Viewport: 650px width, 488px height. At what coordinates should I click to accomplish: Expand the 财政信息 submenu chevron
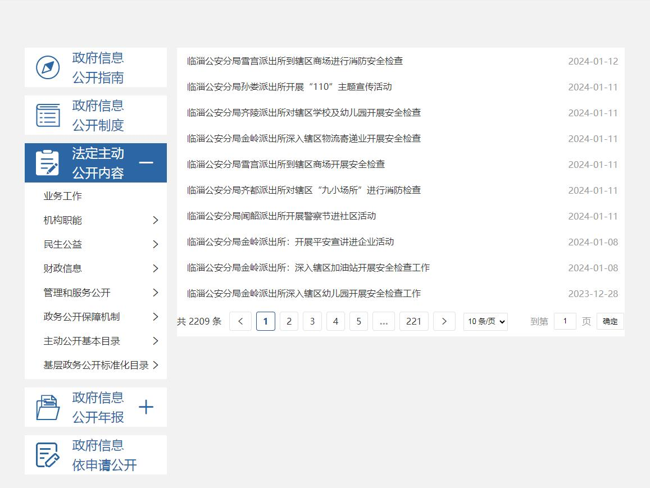156,268
